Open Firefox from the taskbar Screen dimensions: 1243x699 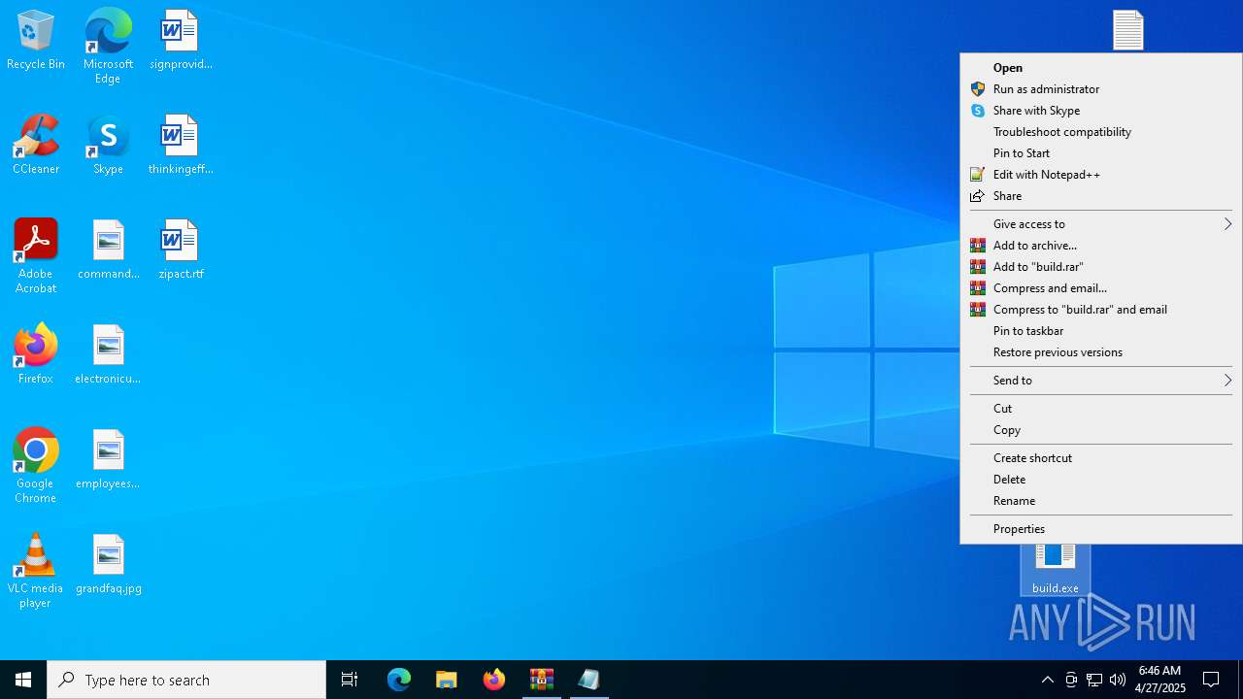tap(494, 680)
